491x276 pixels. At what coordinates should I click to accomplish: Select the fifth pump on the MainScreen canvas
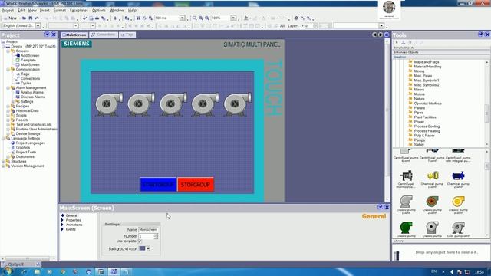(237, 104)
